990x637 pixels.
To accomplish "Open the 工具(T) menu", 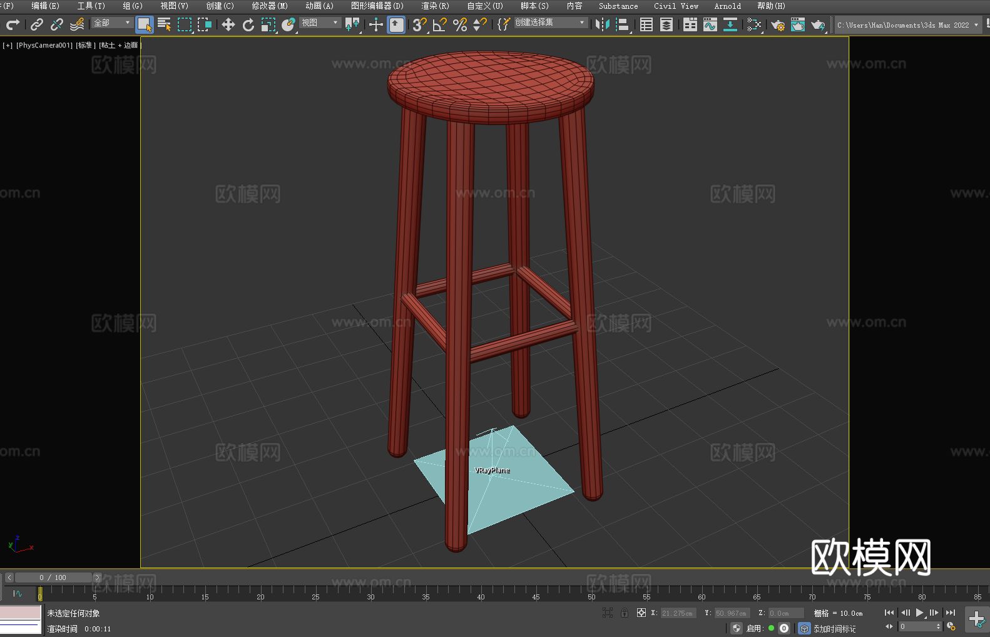I will 91,6.
